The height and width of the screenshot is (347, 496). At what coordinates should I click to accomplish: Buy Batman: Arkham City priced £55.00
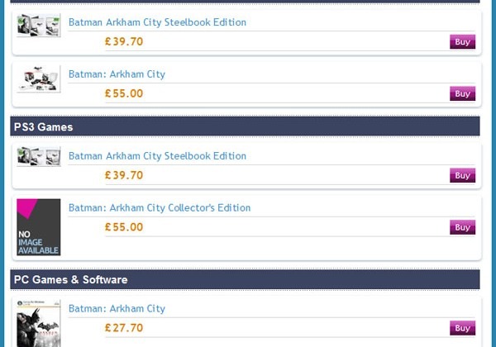[462, 93]
